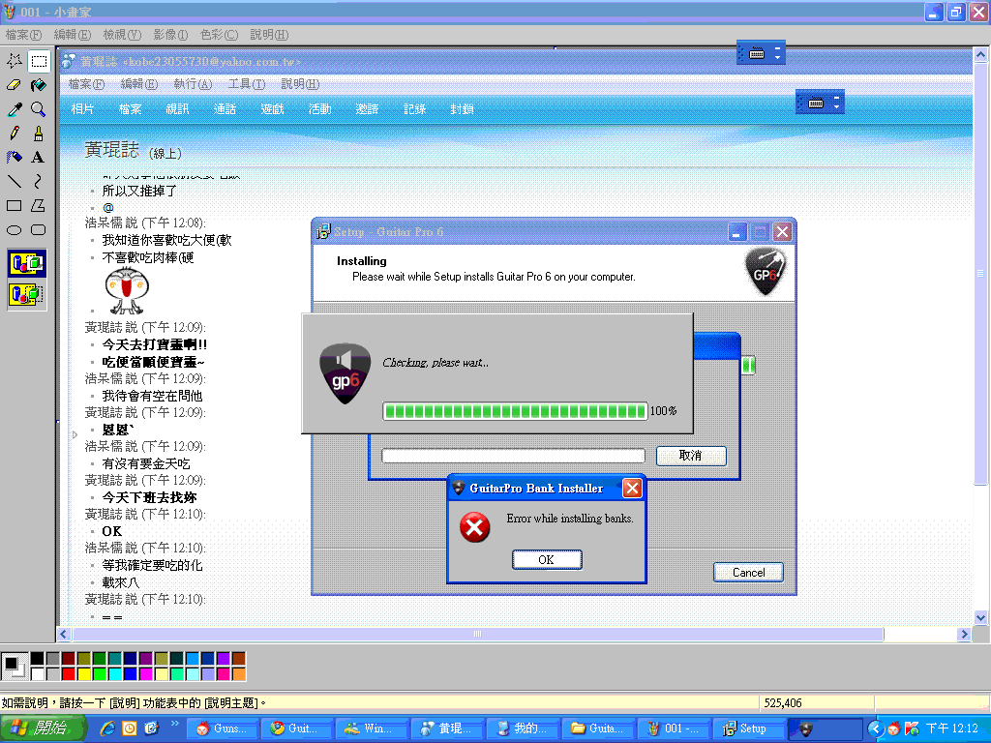Click the horizontal scroll right arrow
This screenshot has height=743, width=991.
(964, 634)
